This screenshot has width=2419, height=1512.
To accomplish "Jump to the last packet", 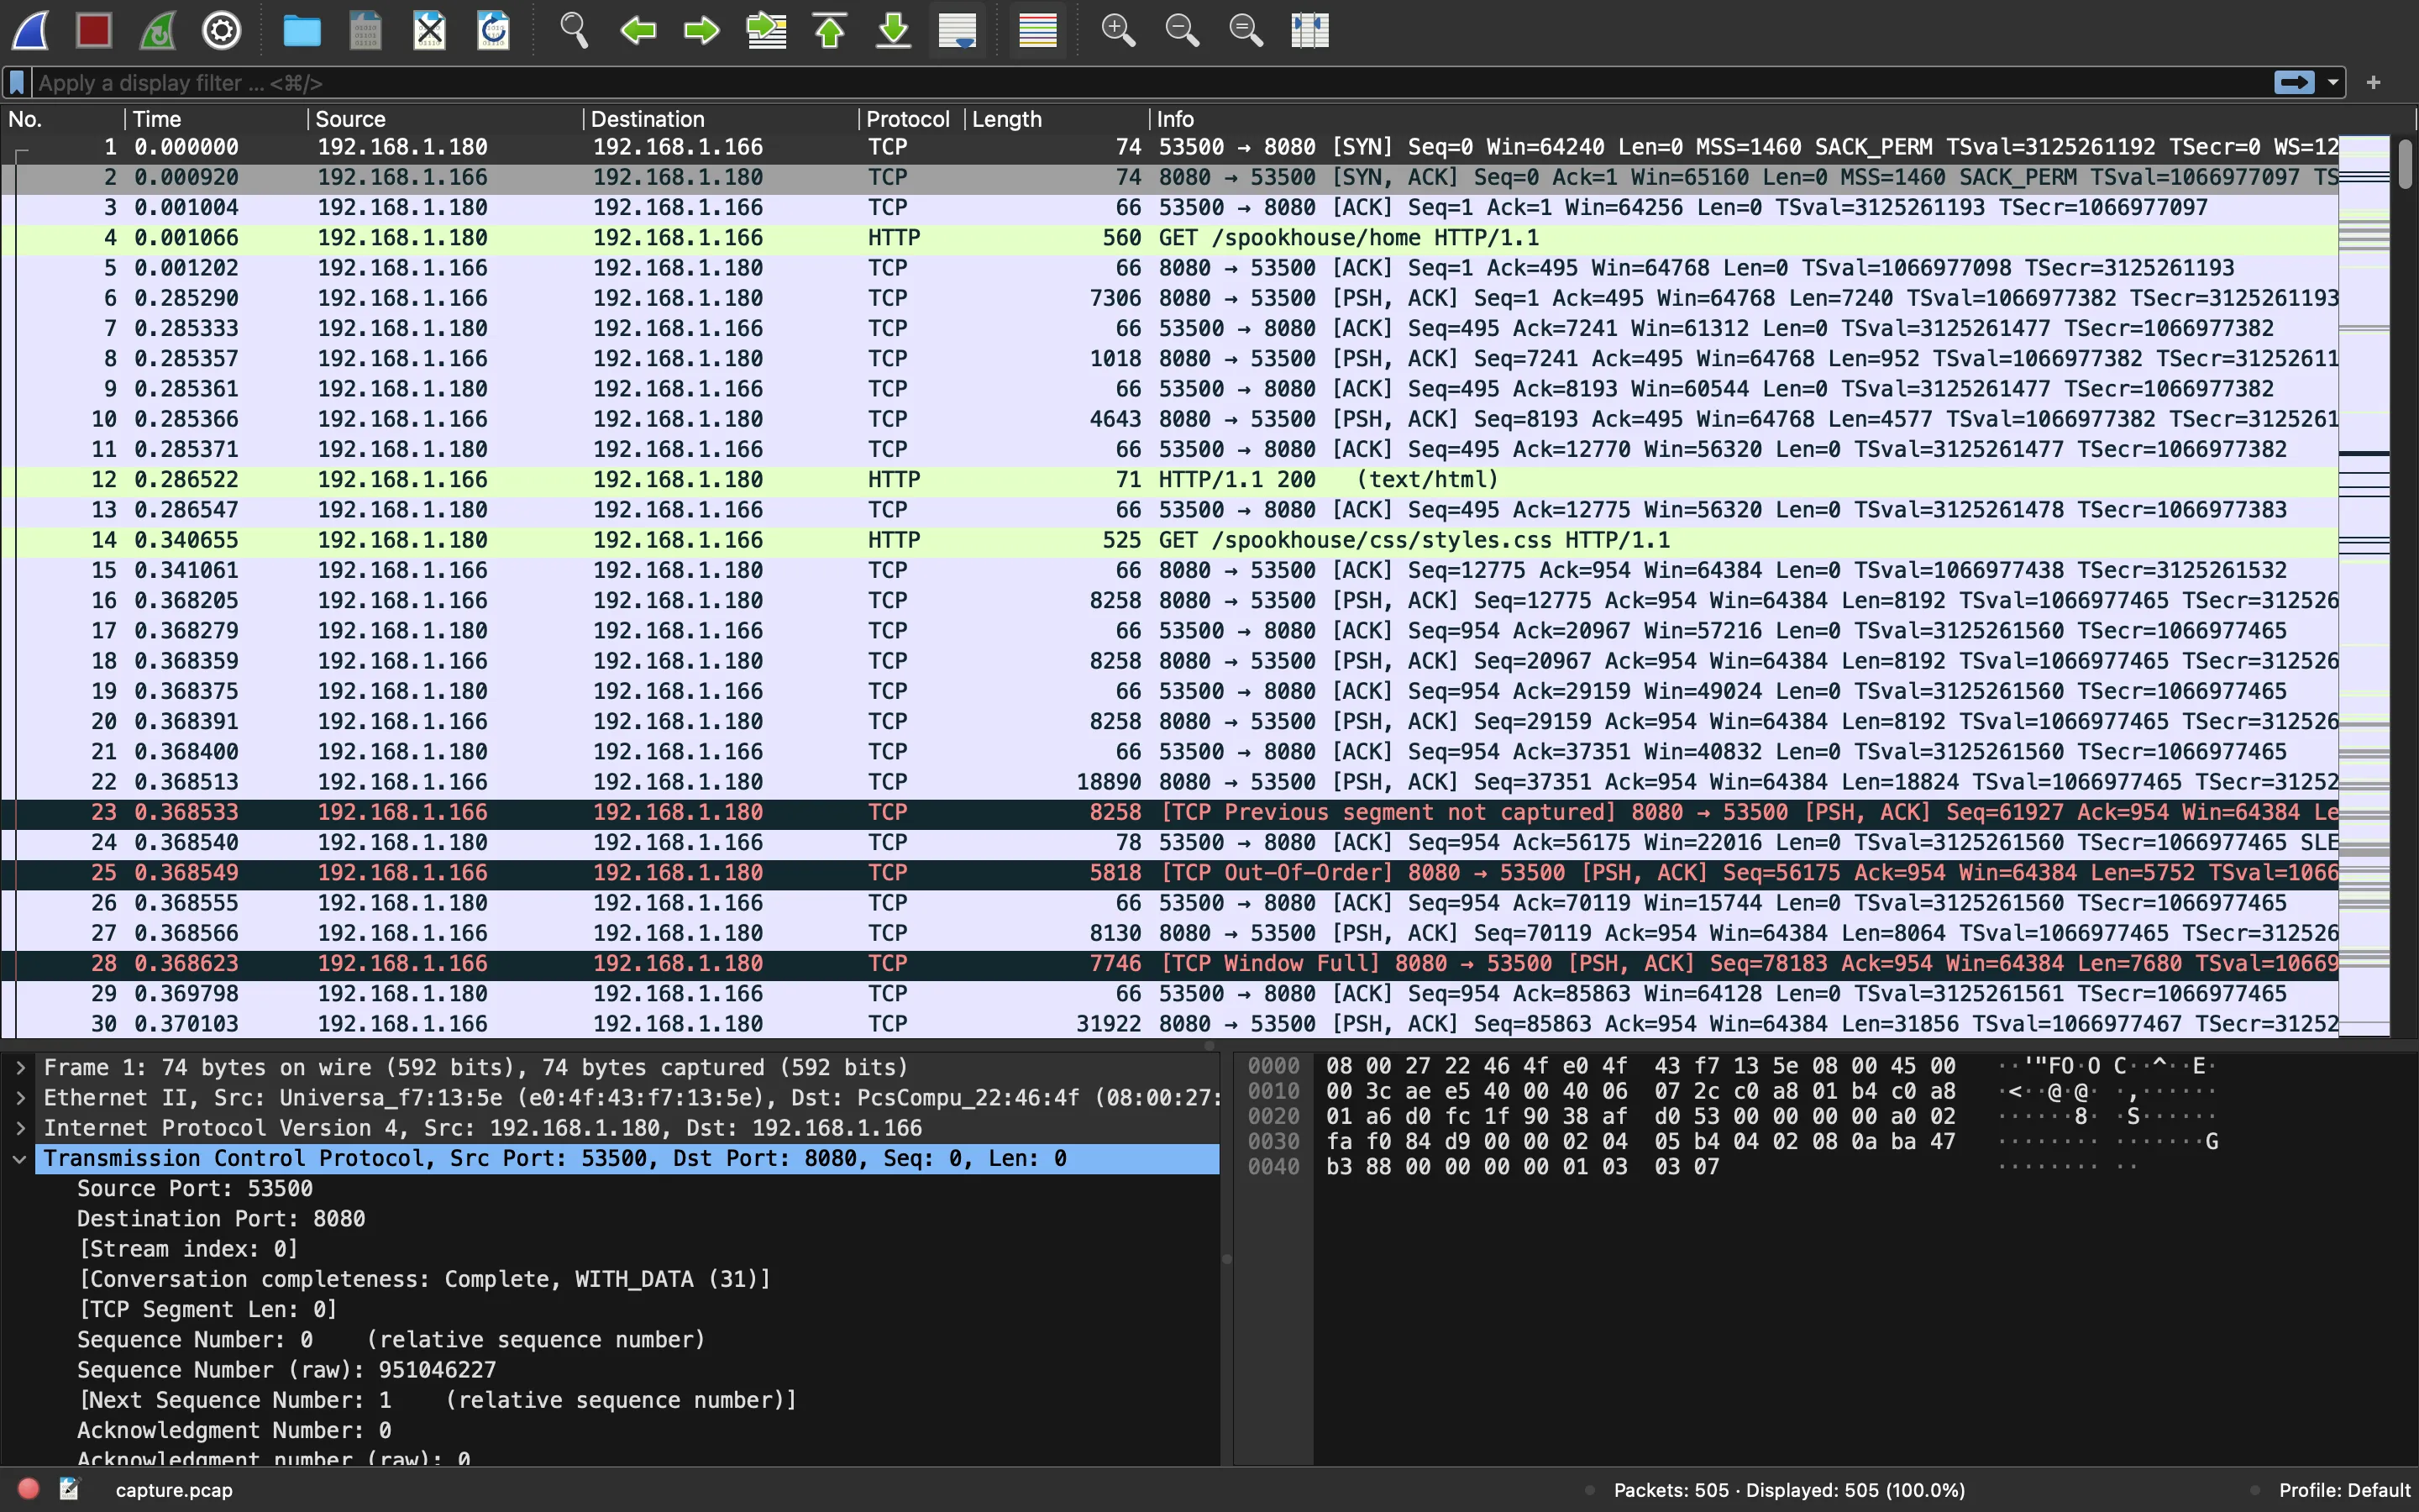I will tap(894, 31).
